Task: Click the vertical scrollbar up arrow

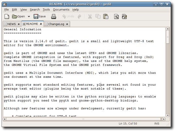Action: click(x=168, y=29)
